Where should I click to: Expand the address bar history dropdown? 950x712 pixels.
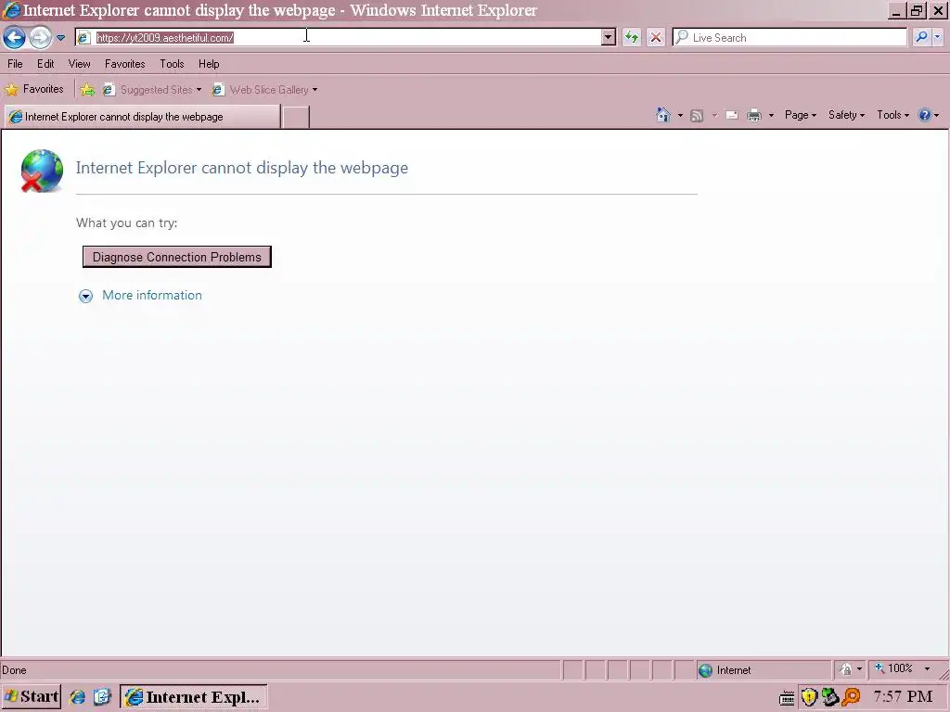[x=609, y=37]
